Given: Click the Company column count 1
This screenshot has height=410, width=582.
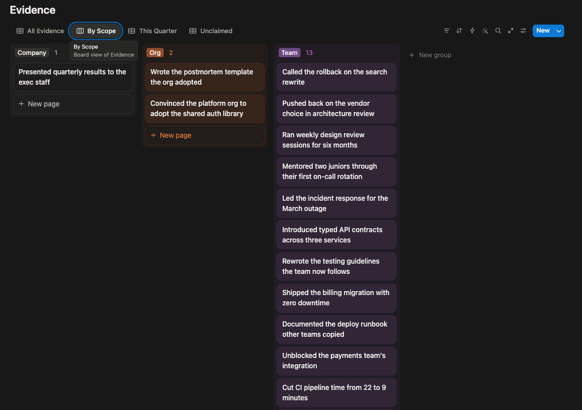Looking at the screenshot, I should 56,53.
